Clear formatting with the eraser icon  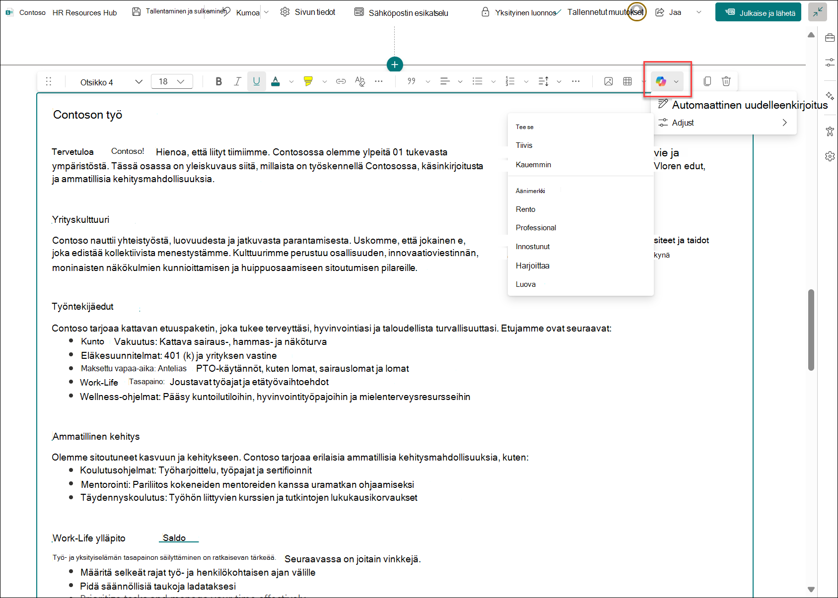click(360, 81)
